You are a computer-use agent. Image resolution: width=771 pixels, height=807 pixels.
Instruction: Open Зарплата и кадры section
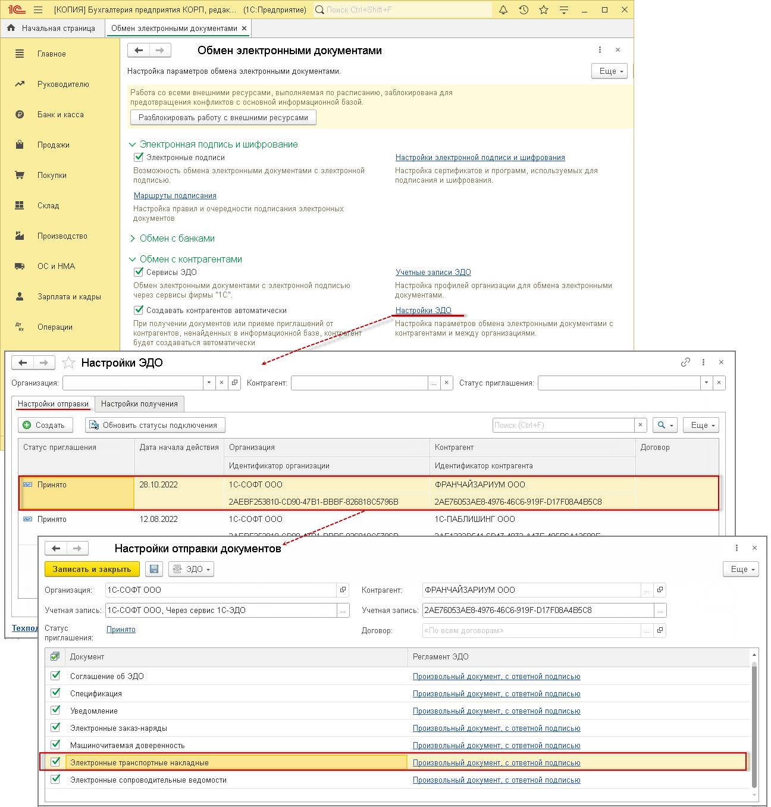pyautogui.click(x=69, y=296)
